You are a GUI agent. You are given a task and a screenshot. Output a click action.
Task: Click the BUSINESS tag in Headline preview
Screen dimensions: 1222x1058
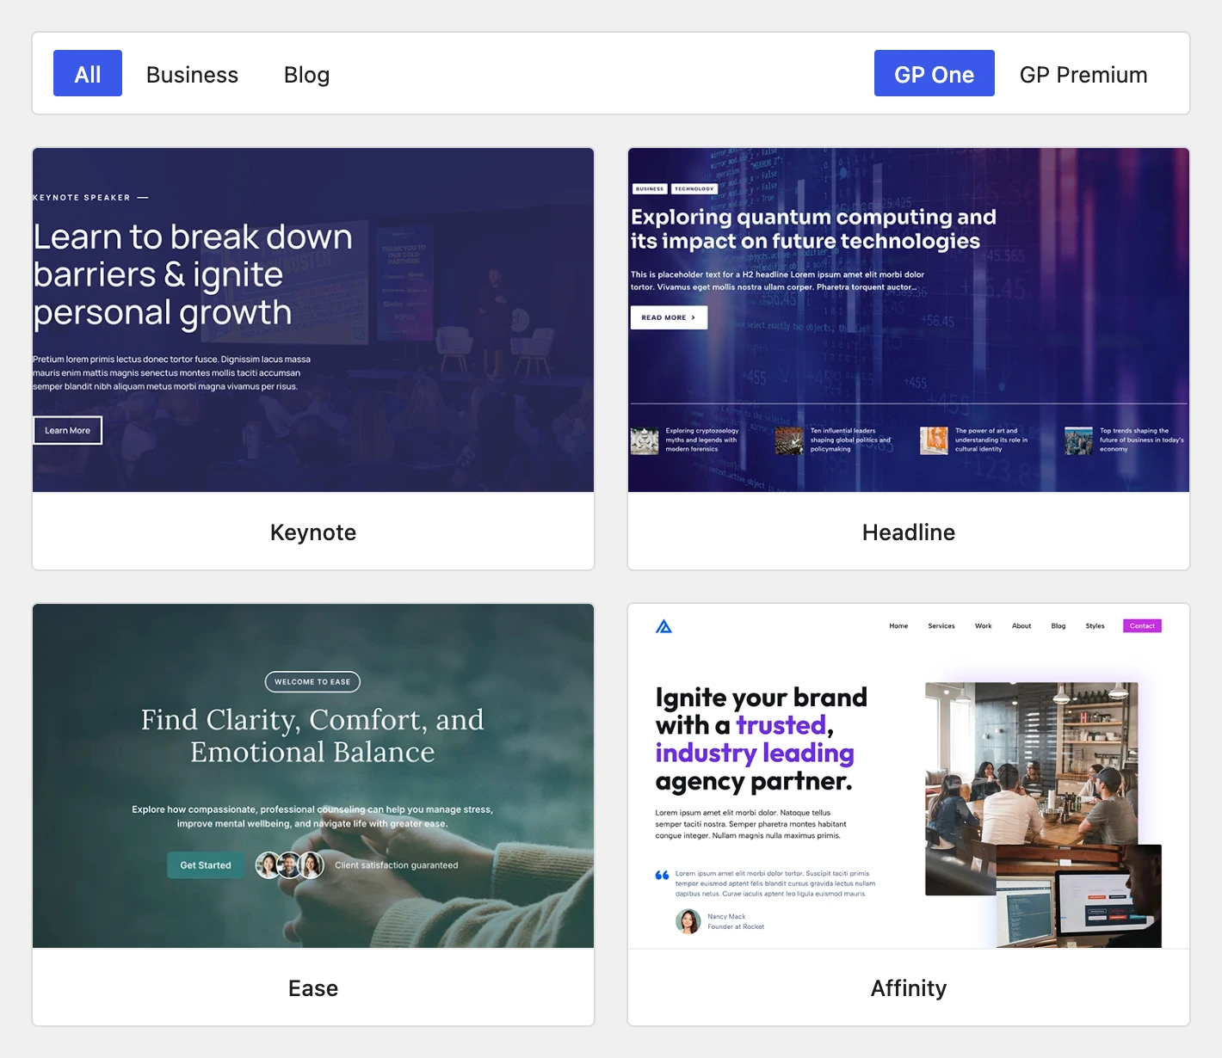point(650,188)
